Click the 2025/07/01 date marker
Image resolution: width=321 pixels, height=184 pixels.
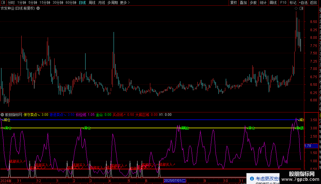coord(175,181)
